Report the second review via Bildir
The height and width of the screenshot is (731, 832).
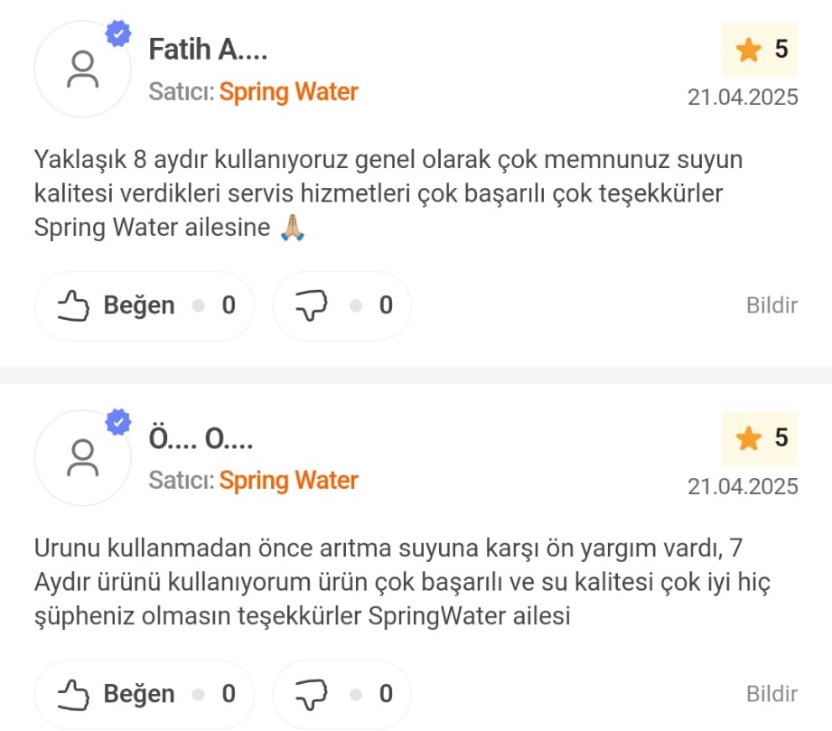click(771, 694)
